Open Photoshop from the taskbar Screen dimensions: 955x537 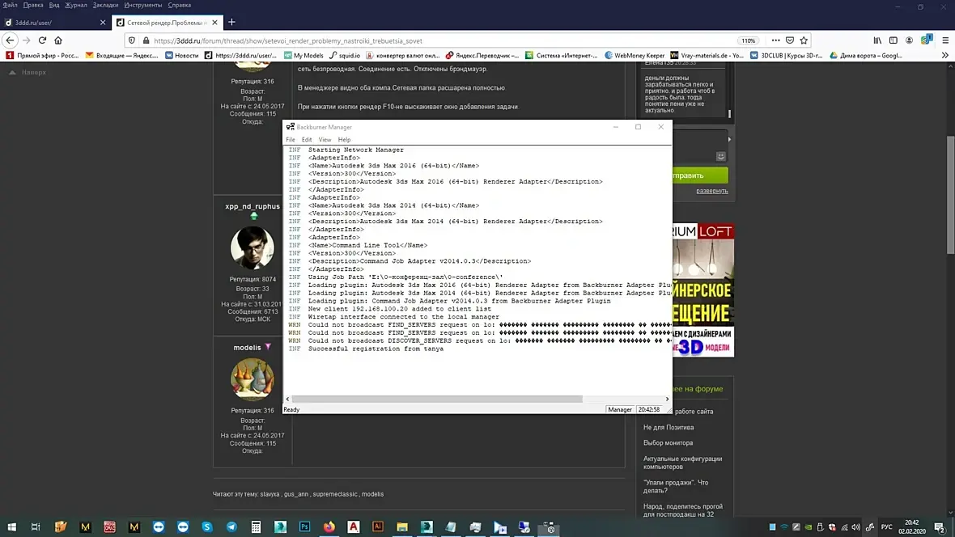point(304,526)
